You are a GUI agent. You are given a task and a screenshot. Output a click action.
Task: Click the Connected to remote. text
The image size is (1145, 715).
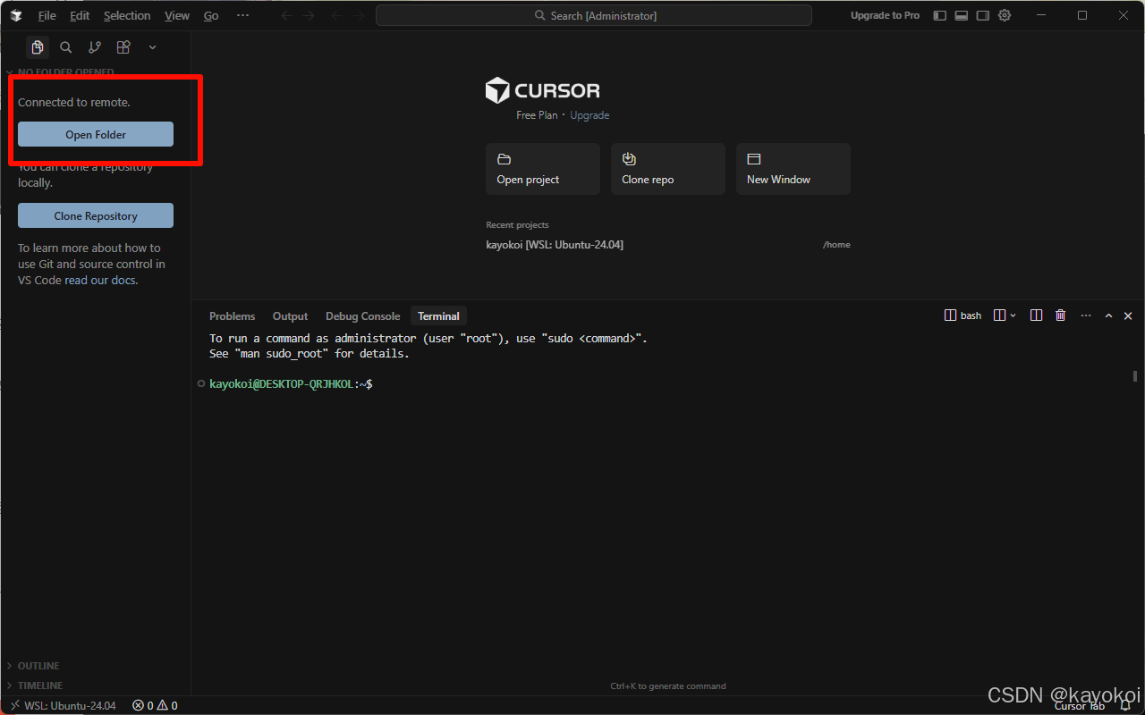tap(74, 102)
